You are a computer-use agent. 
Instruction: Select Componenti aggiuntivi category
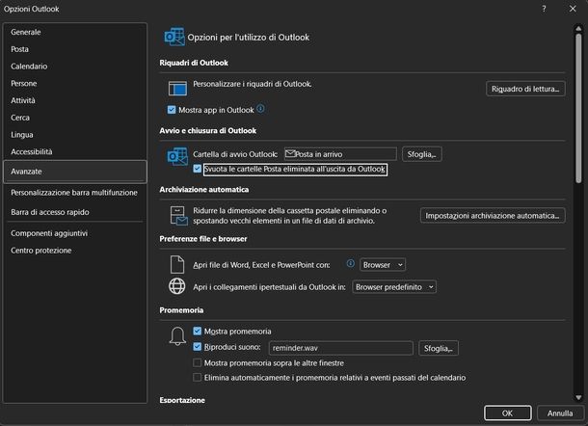(74, 233)
